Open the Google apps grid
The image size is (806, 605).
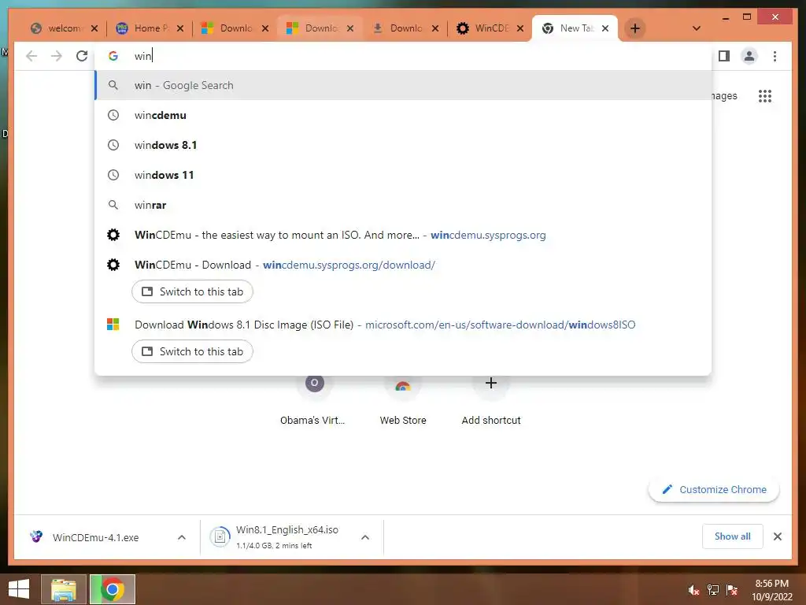[765, 96]
